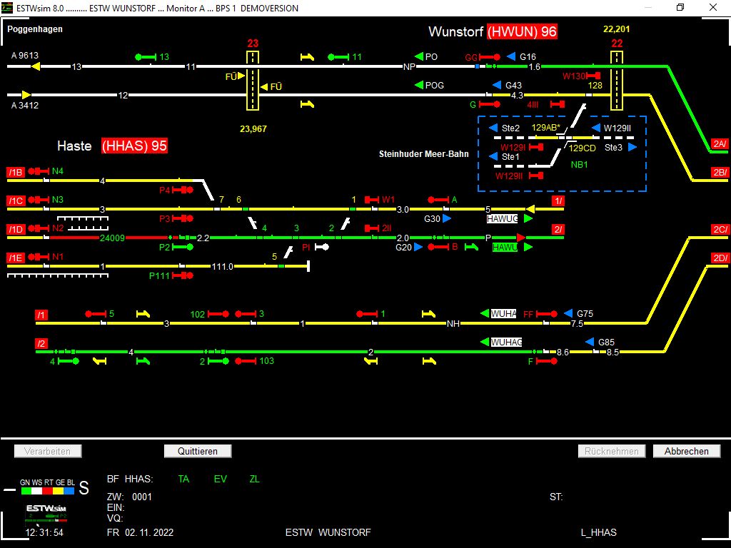The height and width of the screenshot is (548, 731).
Task: Select the red /1B track label
Action: coord(16,172)
